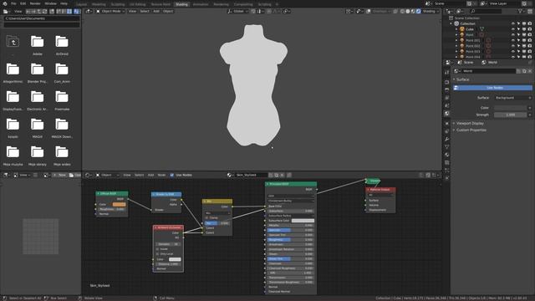Viewport: 535px width, 301px height.
Task: Adjust Specular slider in Principled BSDF
Action: point(290,231)
